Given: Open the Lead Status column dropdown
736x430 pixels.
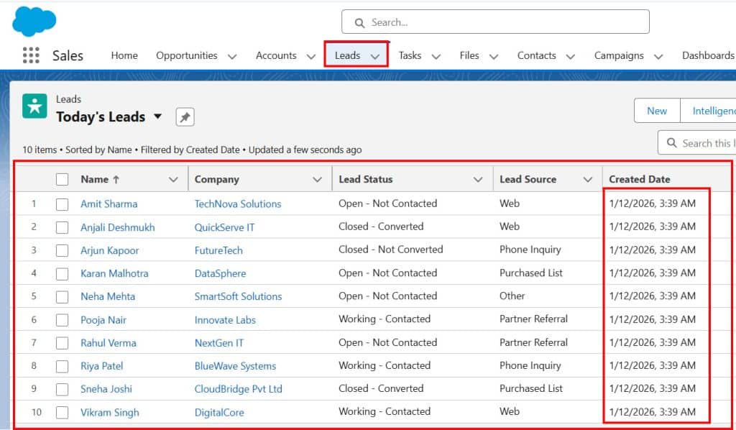Looking at the screenshot, I should (479, 178).
